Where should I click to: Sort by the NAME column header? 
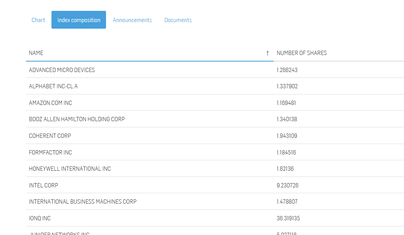[36, 53]
